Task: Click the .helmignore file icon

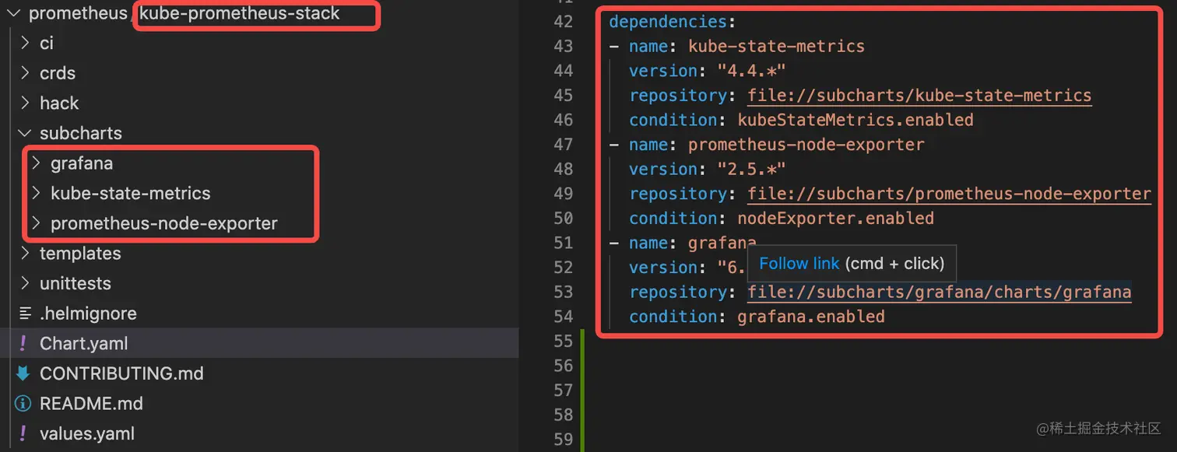Action: click(24, 314)
